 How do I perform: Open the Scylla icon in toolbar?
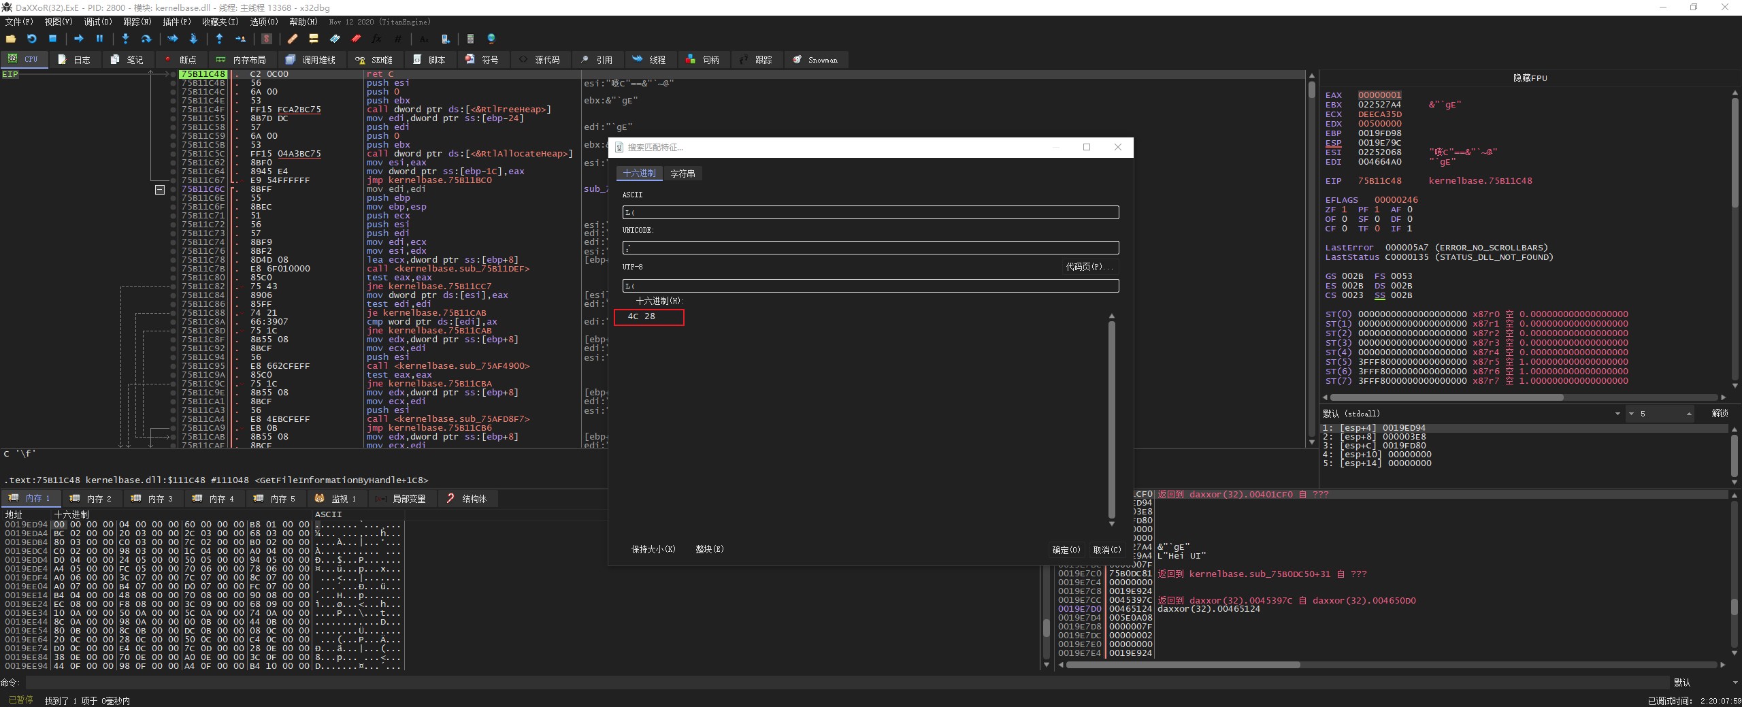point(267,39)
